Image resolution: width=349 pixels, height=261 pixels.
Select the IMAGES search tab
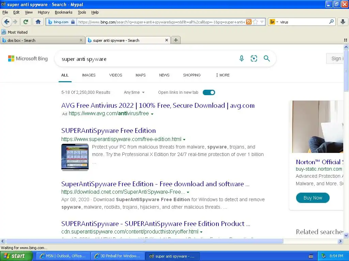89,75
